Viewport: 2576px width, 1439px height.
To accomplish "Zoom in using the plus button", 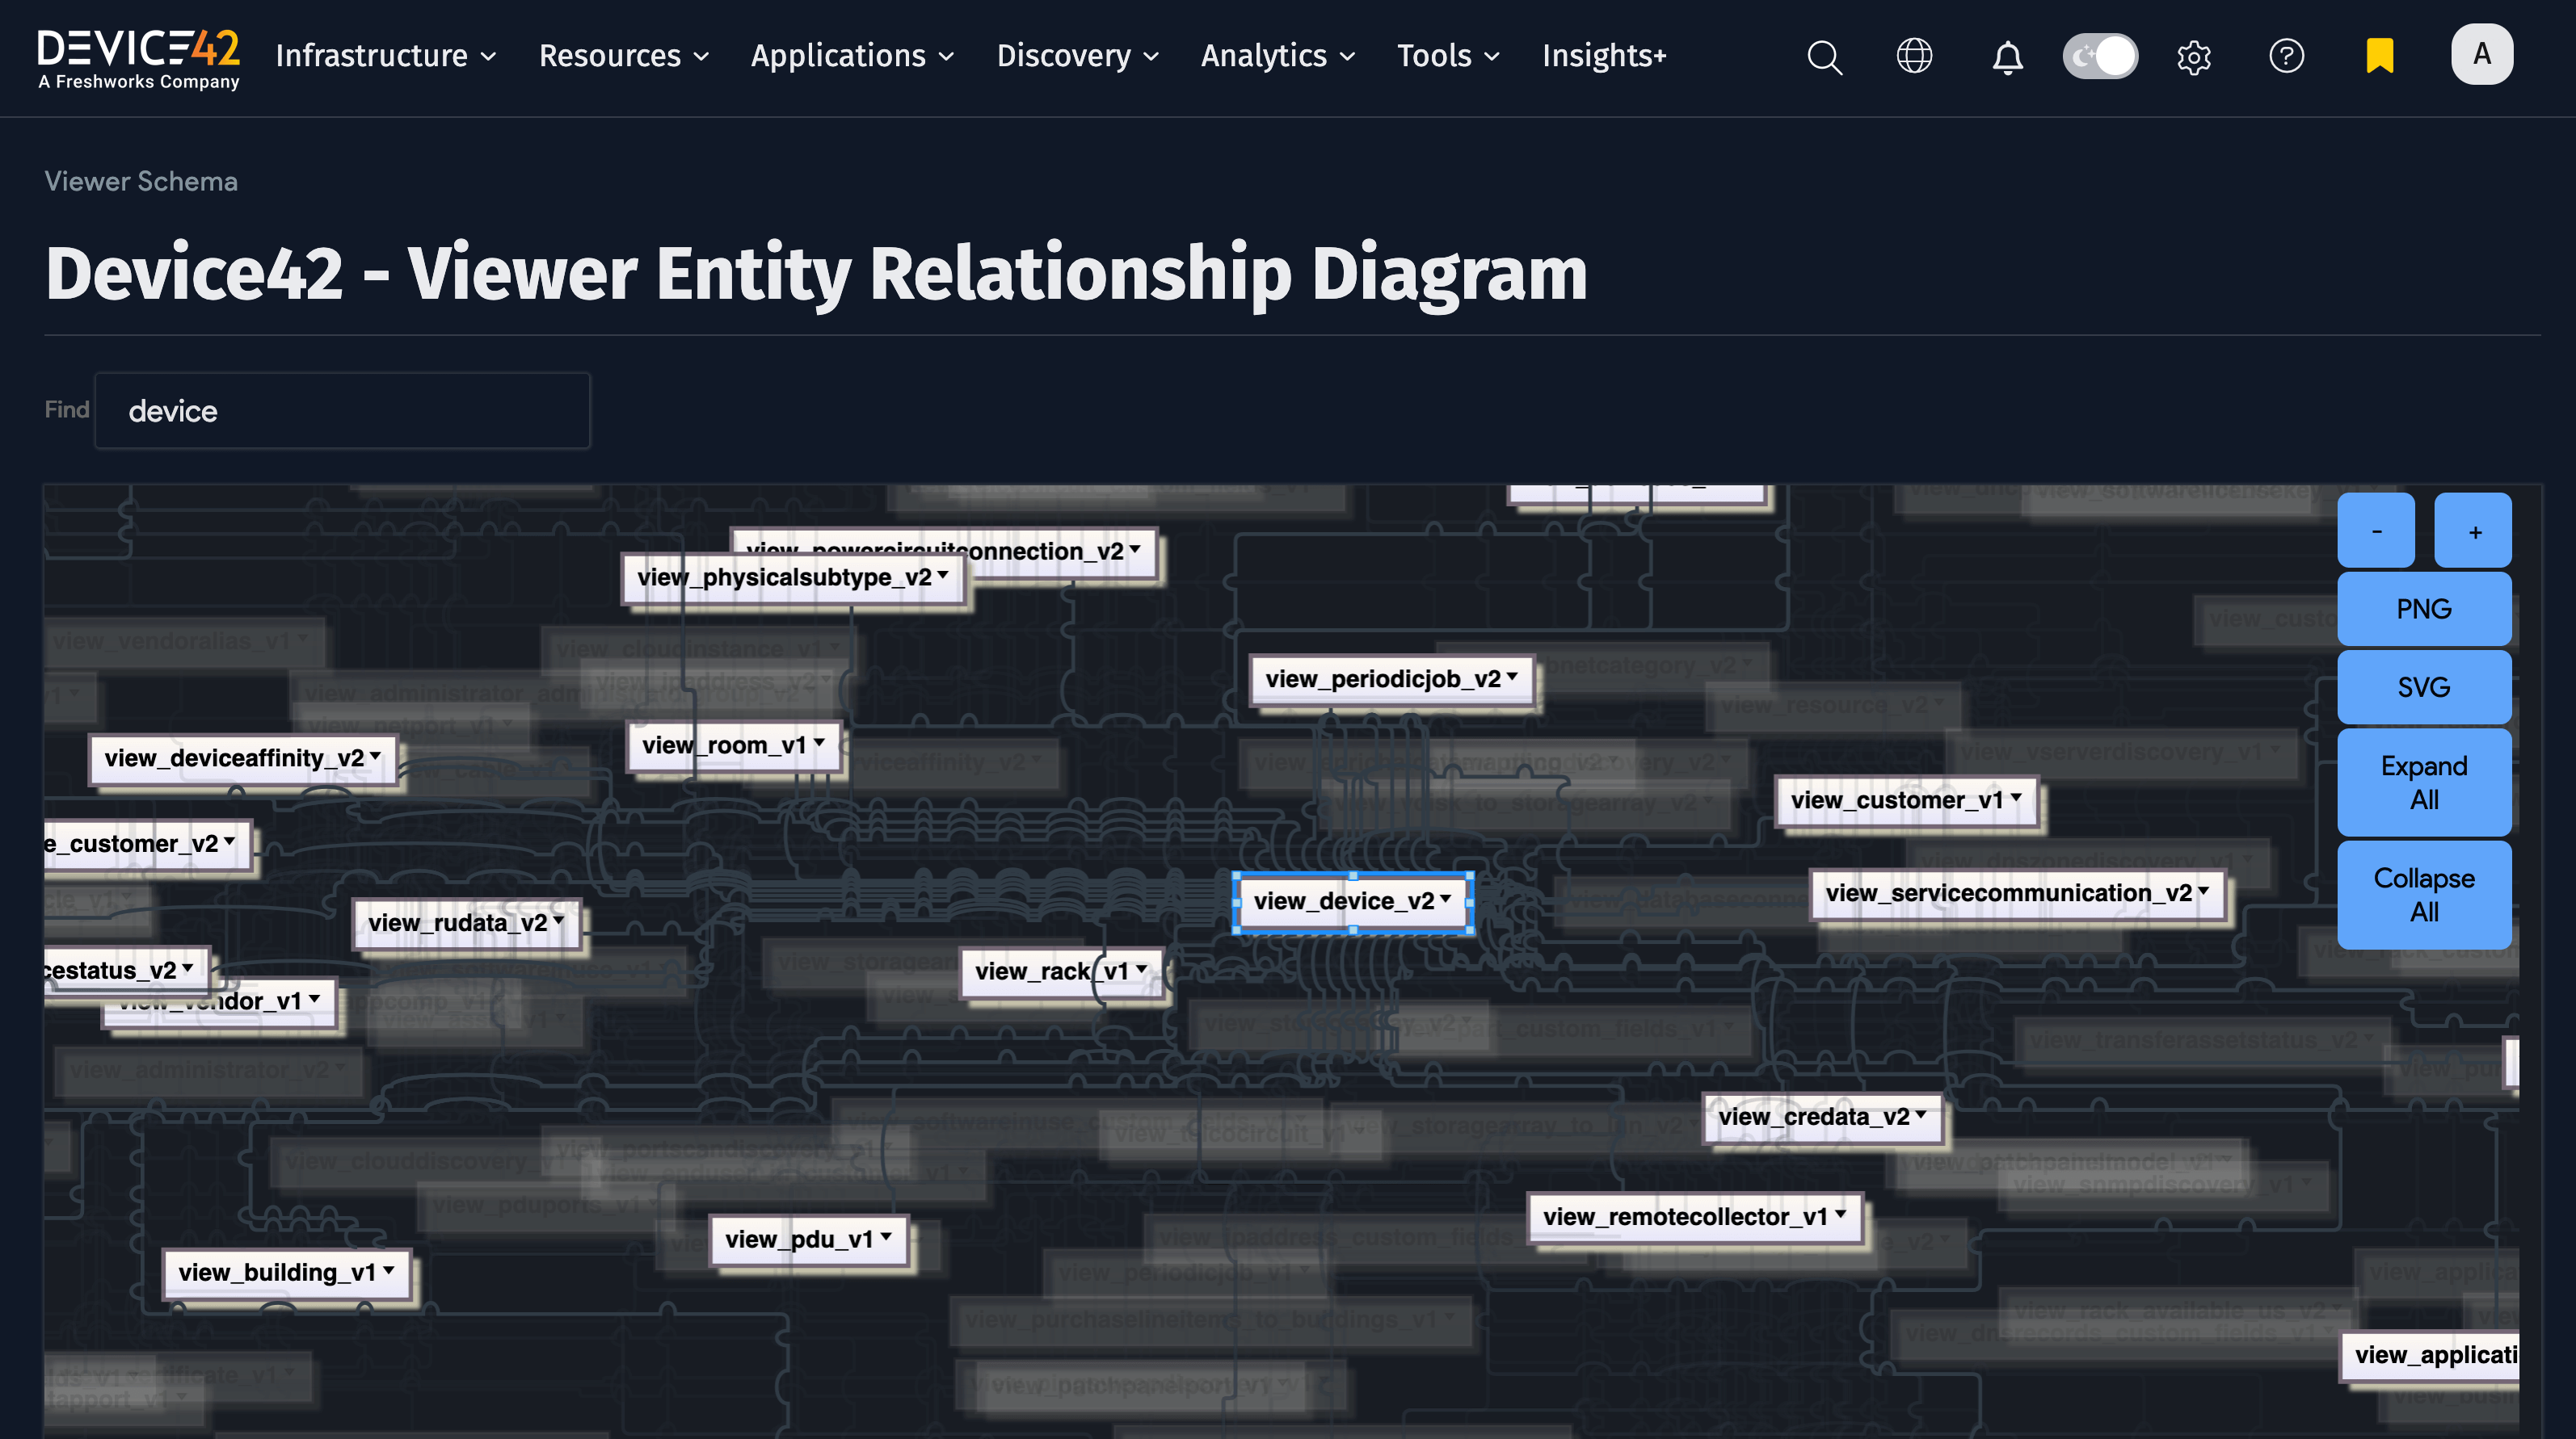I will pos(2473,530).
